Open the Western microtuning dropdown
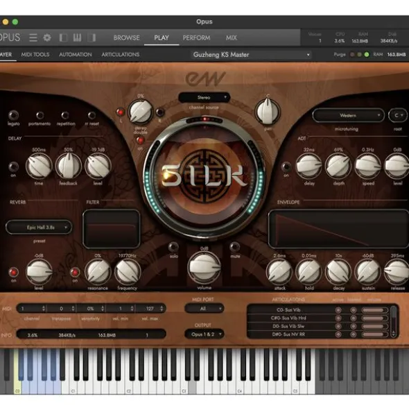The height and width of the screenshot is (410, 409). click(348, 115)
